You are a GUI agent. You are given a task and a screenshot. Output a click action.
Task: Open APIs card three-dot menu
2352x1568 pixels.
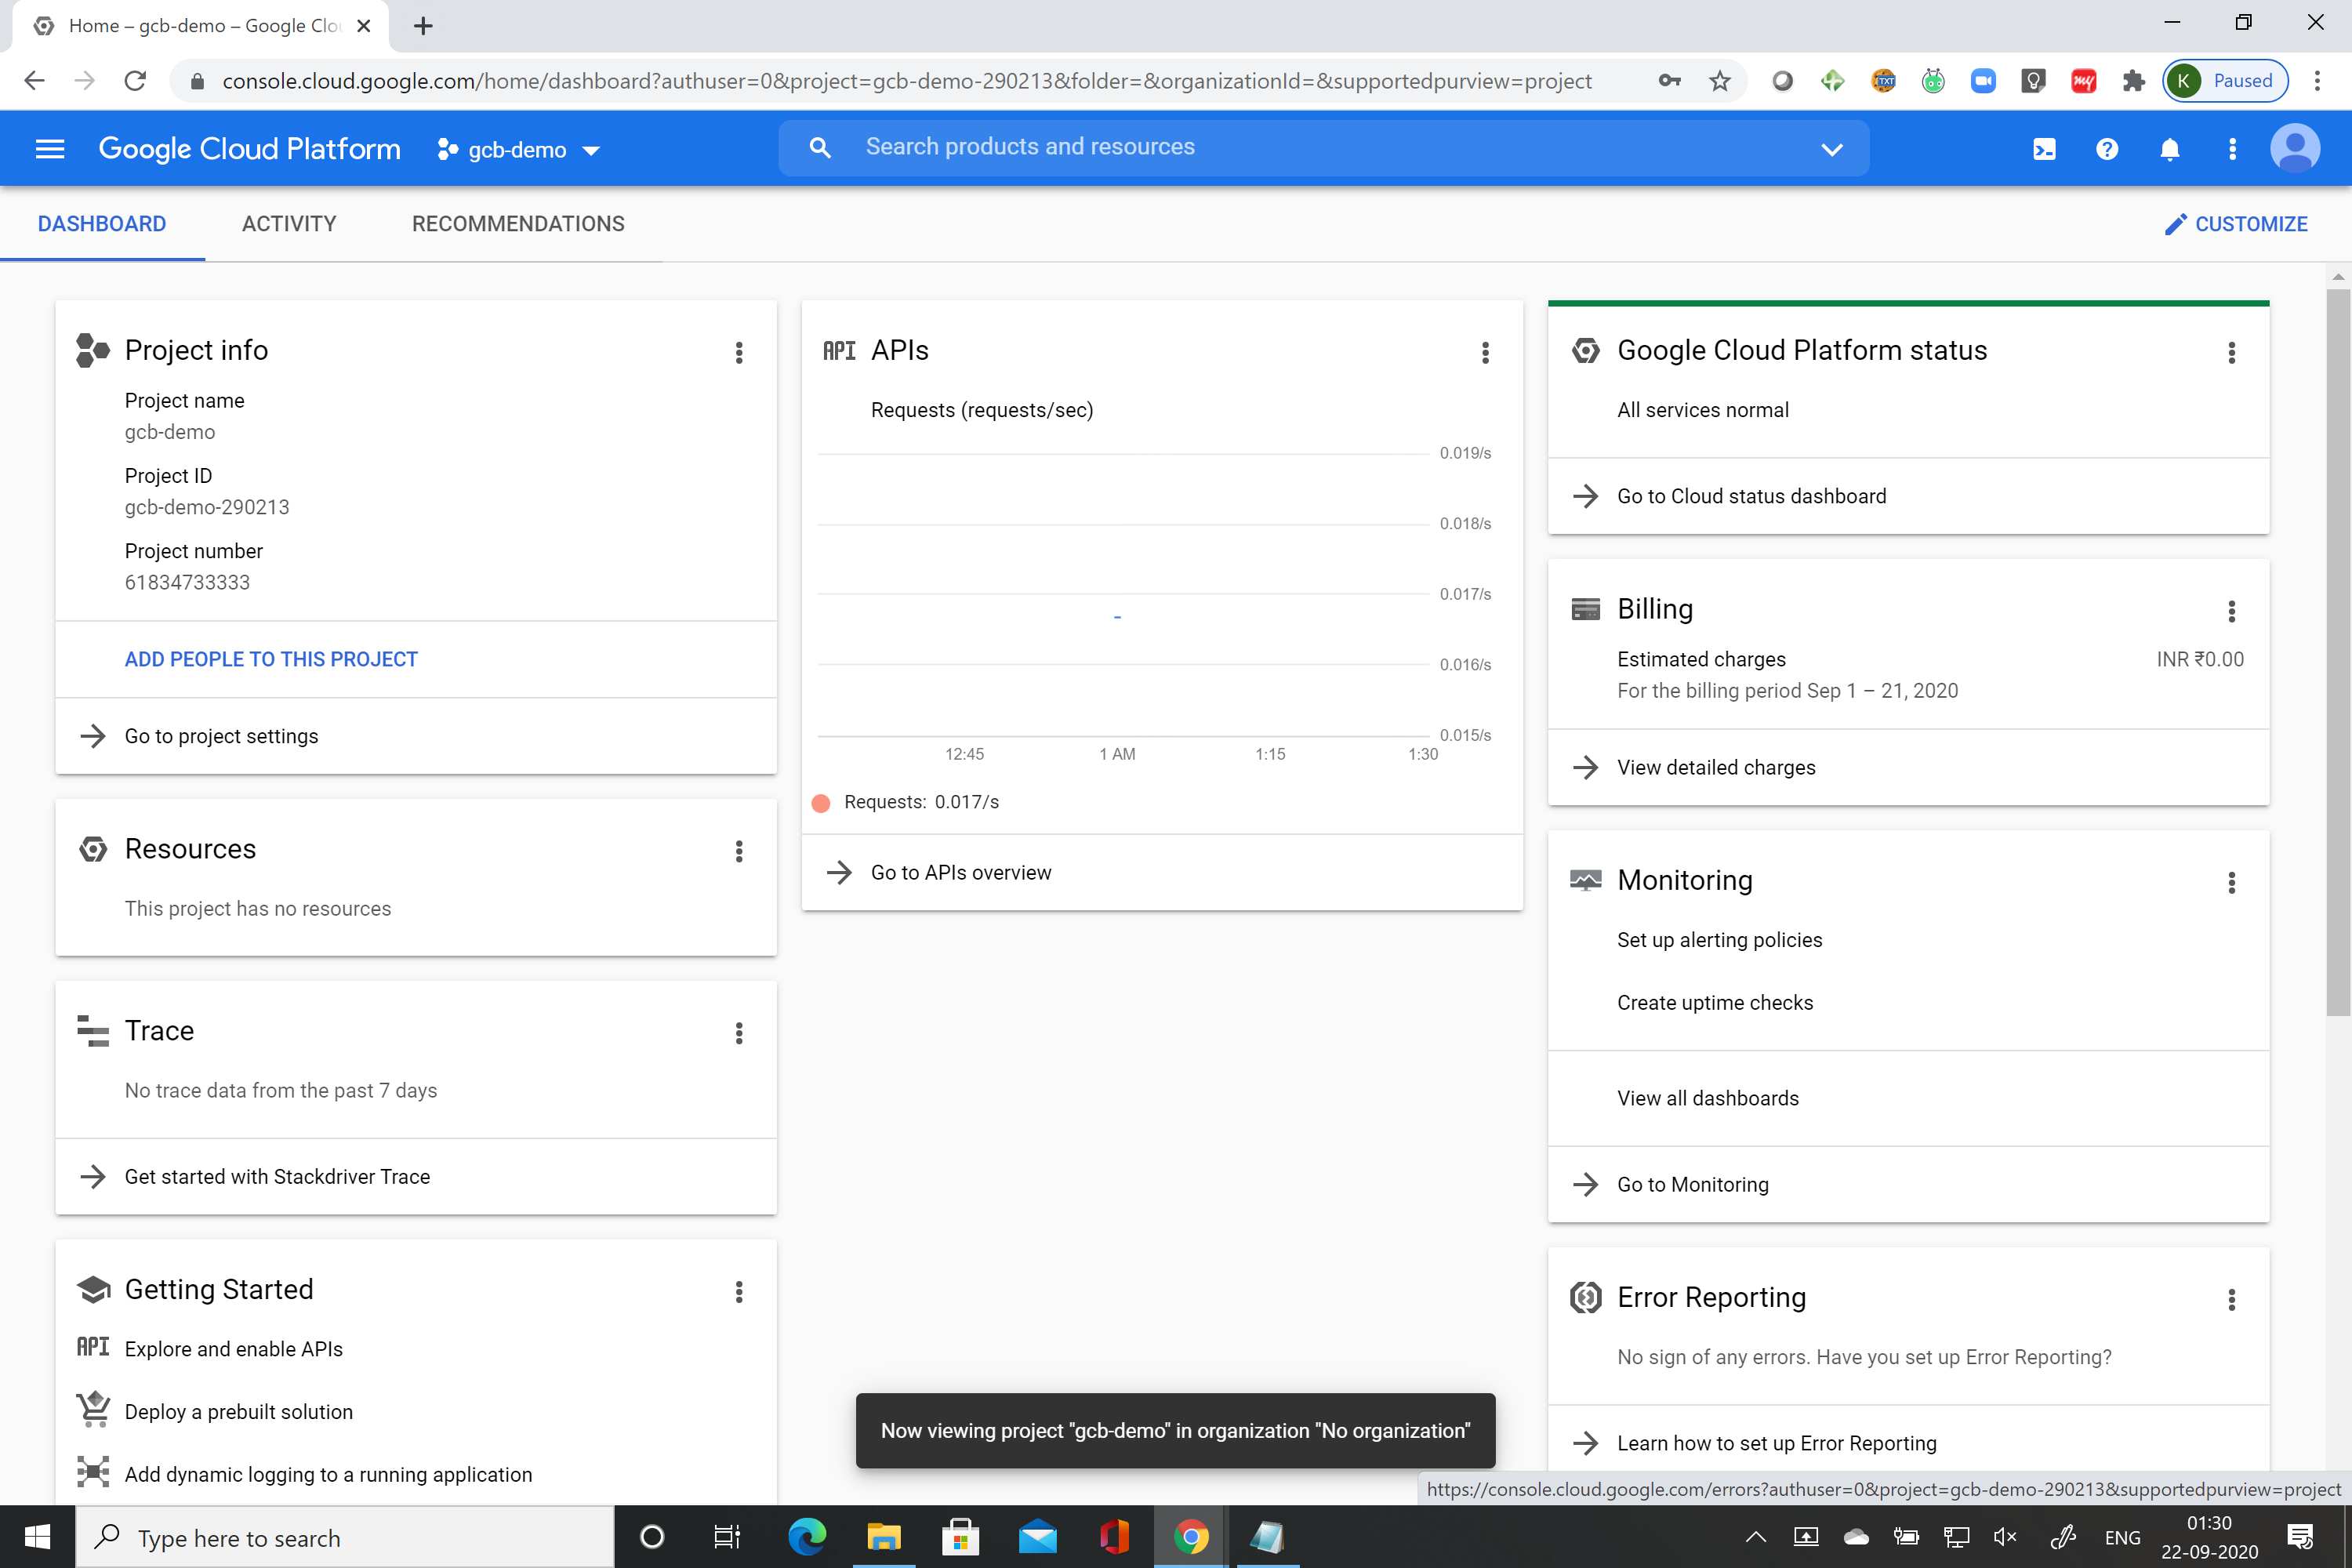(1485, 352)
